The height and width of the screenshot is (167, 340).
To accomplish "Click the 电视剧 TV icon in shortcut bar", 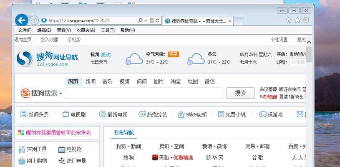I will pos(65,114).
